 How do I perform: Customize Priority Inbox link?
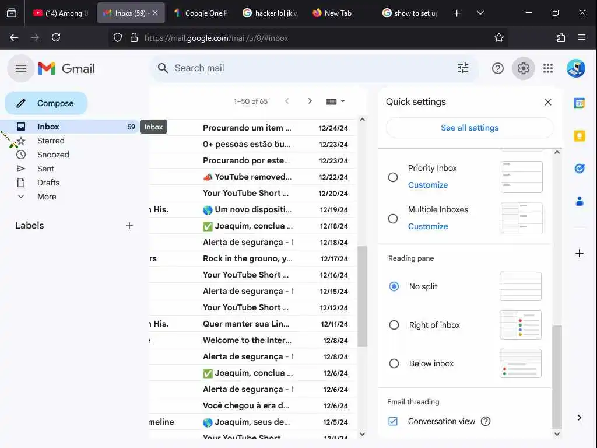point(428,185)
